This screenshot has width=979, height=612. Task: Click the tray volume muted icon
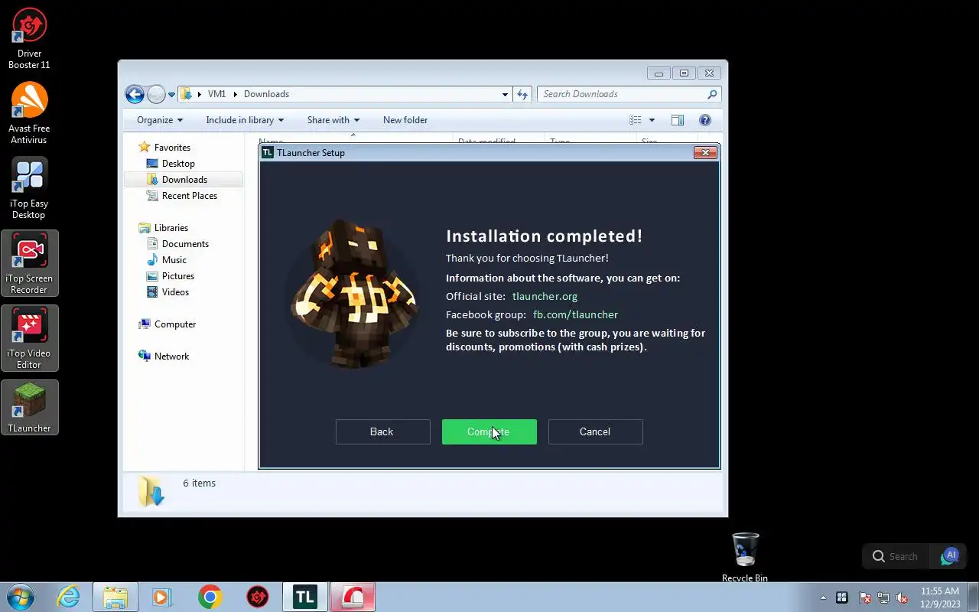903,597
